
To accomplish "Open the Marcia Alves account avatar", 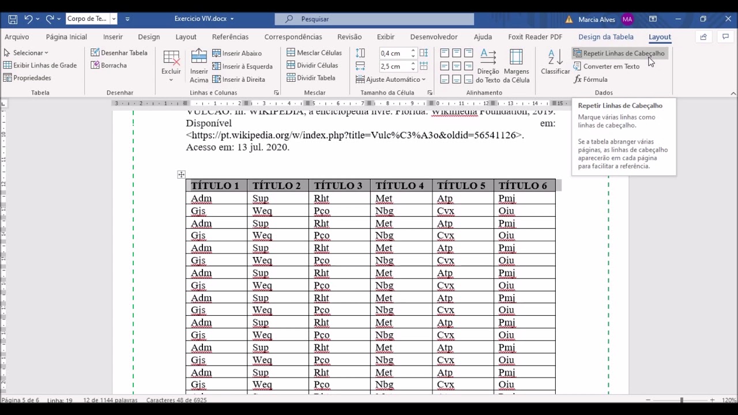I will coord(627,19).
